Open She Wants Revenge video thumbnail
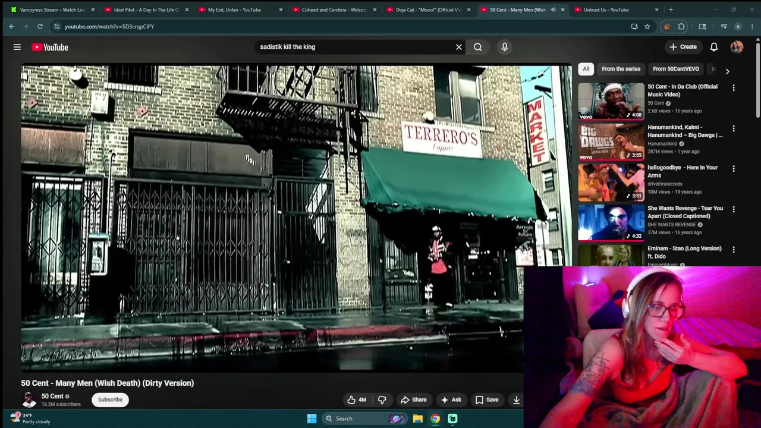This screenshot has height=428, width=761. click(x=611, y=222)
